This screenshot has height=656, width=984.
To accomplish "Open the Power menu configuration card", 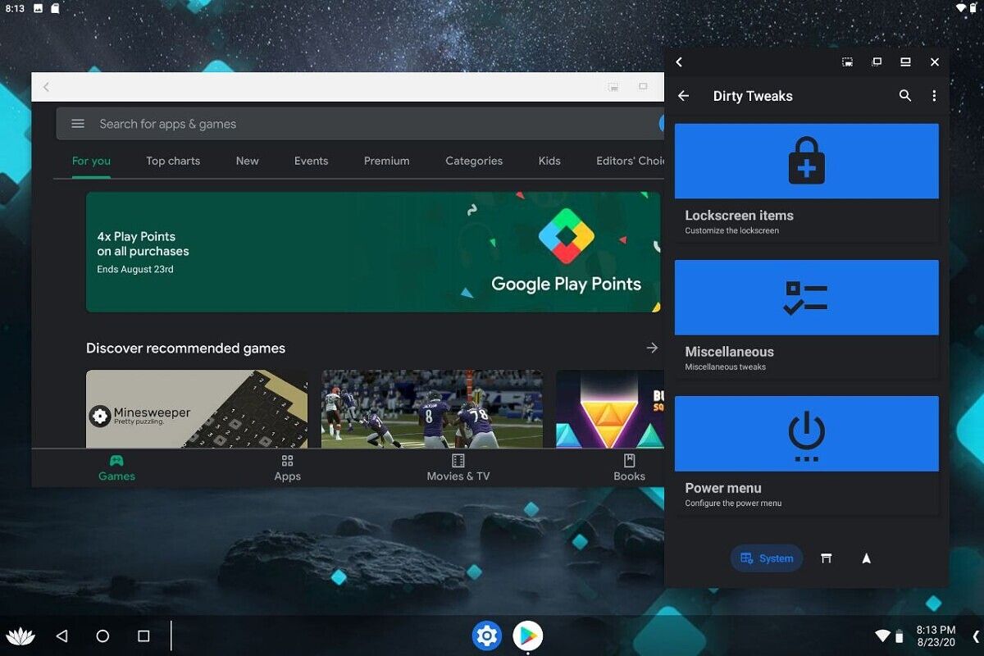I will [807, 455].
